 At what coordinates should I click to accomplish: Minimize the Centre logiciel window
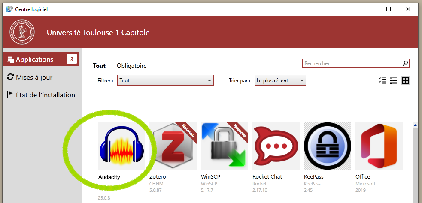(x=369, y=9)
